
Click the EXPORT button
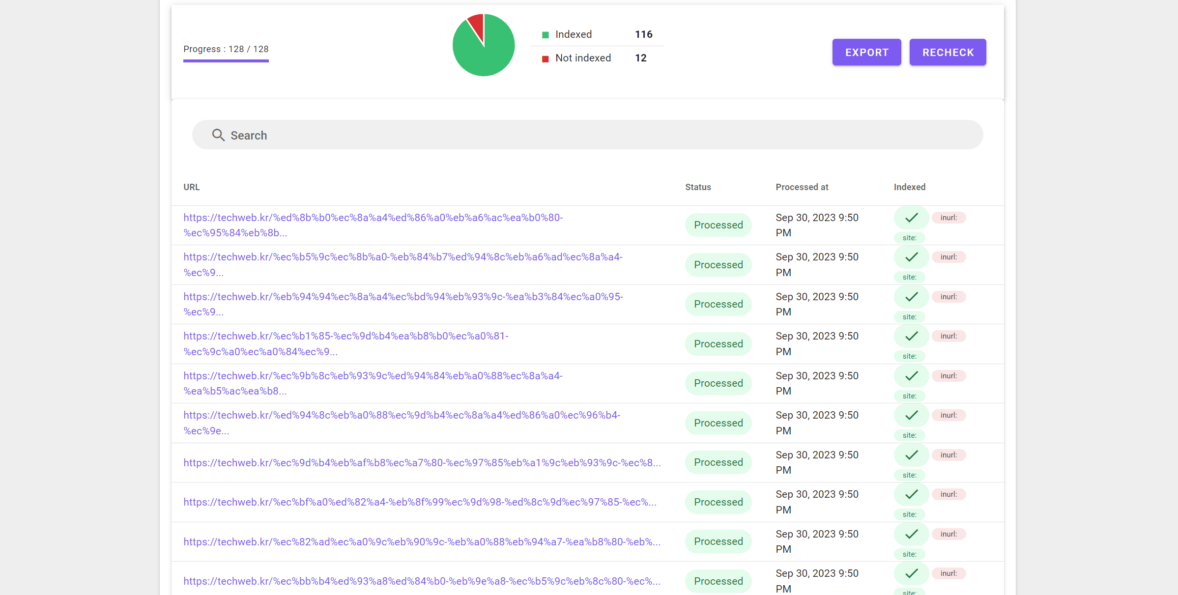click(866, 52)
